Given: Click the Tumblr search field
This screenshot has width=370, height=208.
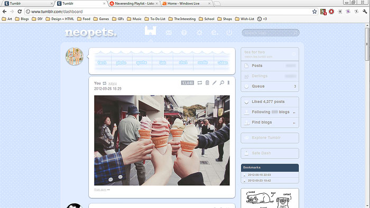Looking at the screenshot, I should (x=271, y=33).
